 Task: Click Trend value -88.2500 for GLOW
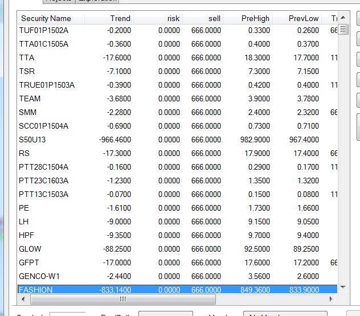[117, 249]
